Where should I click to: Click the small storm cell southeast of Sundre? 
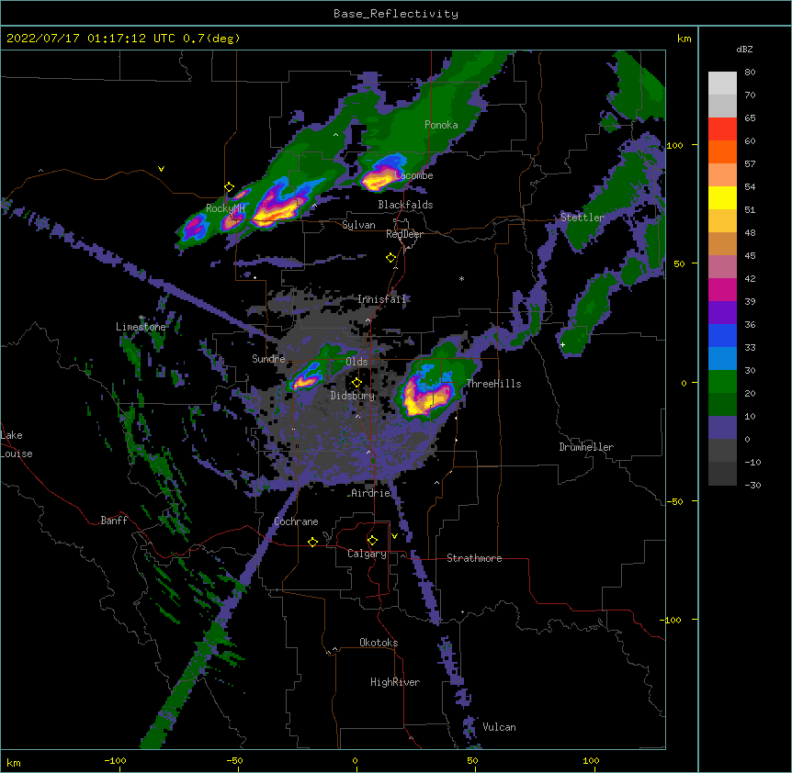pos(306,380)
